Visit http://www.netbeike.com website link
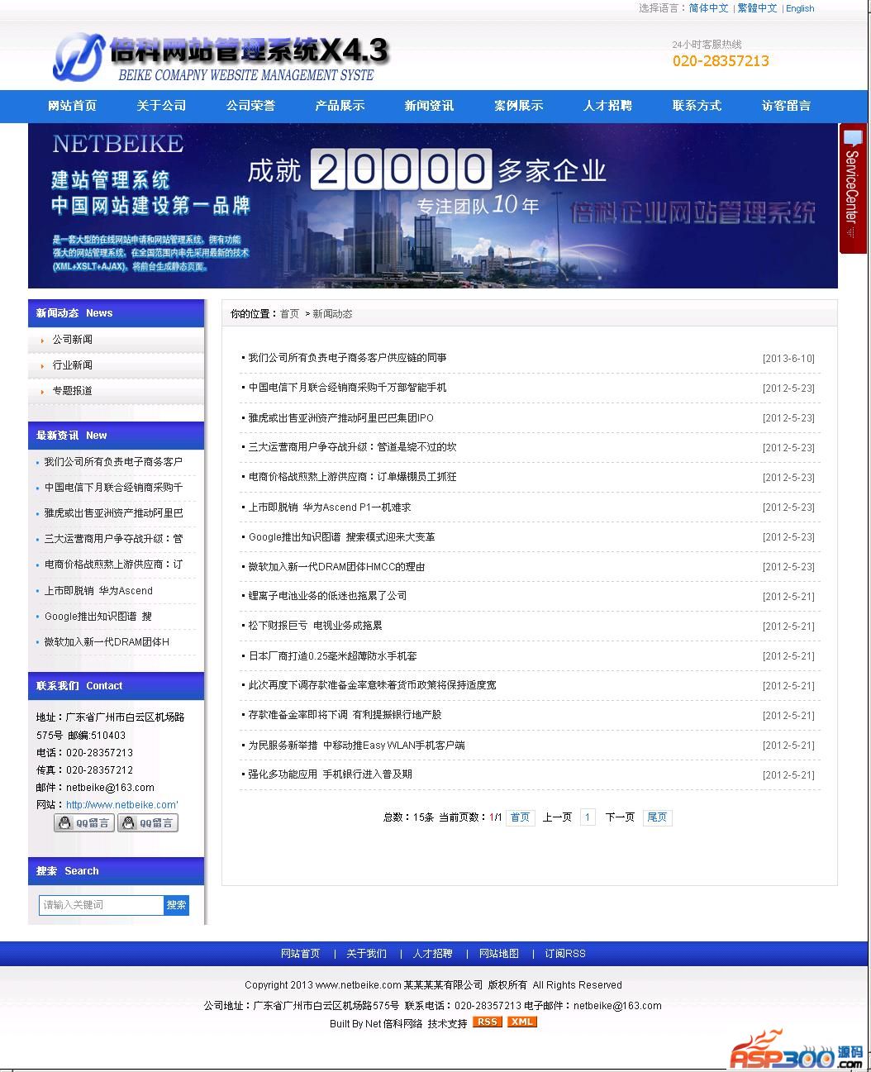871x1072 pixels. coord(122,805)
